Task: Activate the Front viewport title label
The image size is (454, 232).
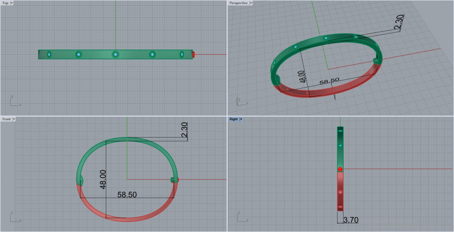Action: coord(6,119)
